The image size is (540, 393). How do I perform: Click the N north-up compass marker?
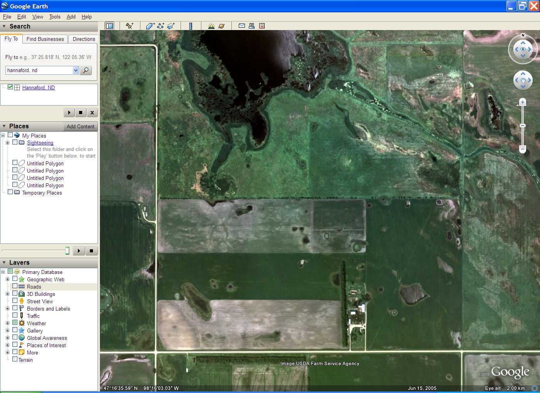click(x=523, y=35)
